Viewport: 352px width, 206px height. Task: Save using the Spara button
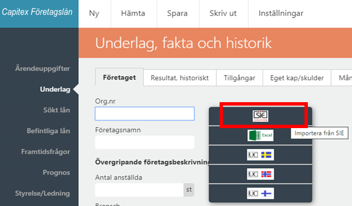pyautogui.click(x=177, y=14)
